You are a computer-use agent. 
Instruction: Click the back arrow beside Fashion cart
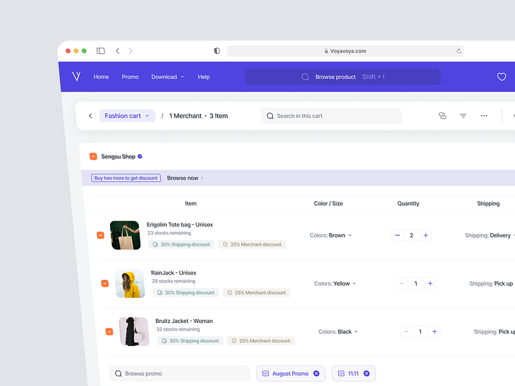pyautogui.click(x=90, y=116)
